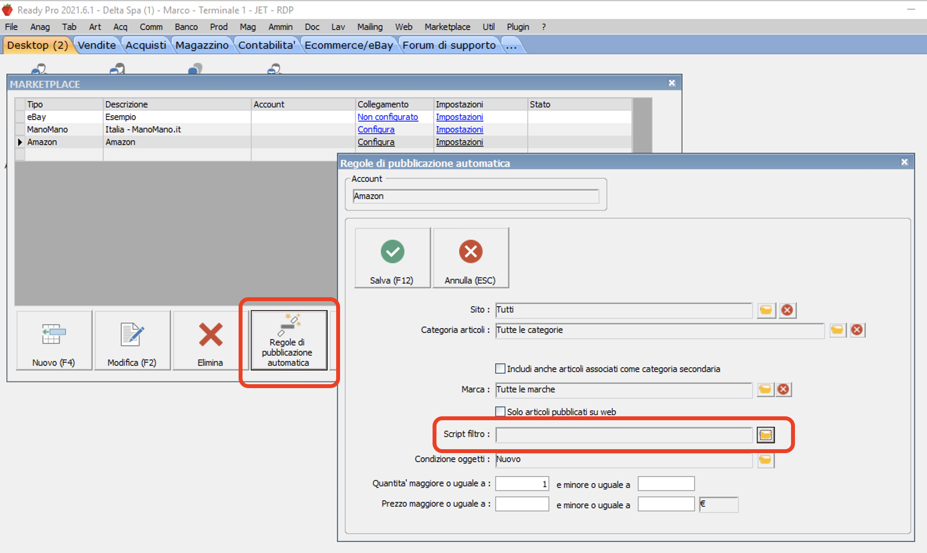This screenshot has height=553, width=927.
Task: Open the Plugin menu
Action: (x=518, y=27)
